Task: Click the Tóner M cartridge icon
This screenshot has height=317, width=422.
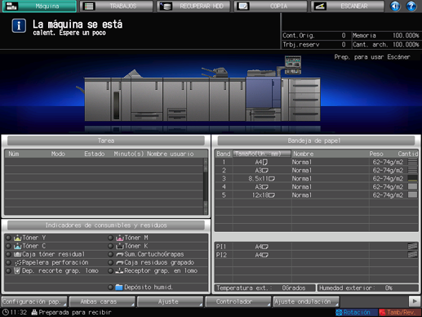Action: 120,238
